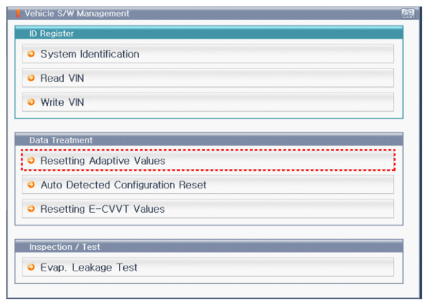Click the bullet icon beside Resetting E-CVVT Values
This screenshot has height=305, width=428.
[31, 209]
